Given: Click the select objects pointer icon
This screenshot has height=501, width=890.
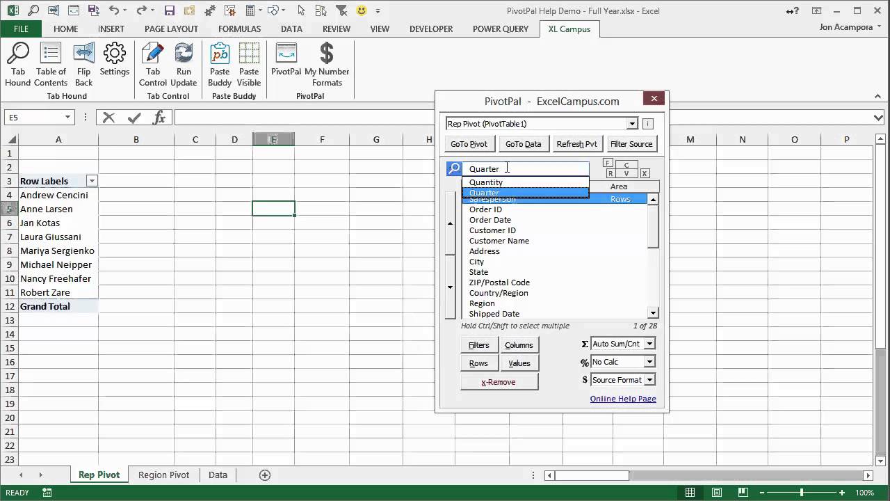Looking at the screenshot, I should tap(301, 10).
